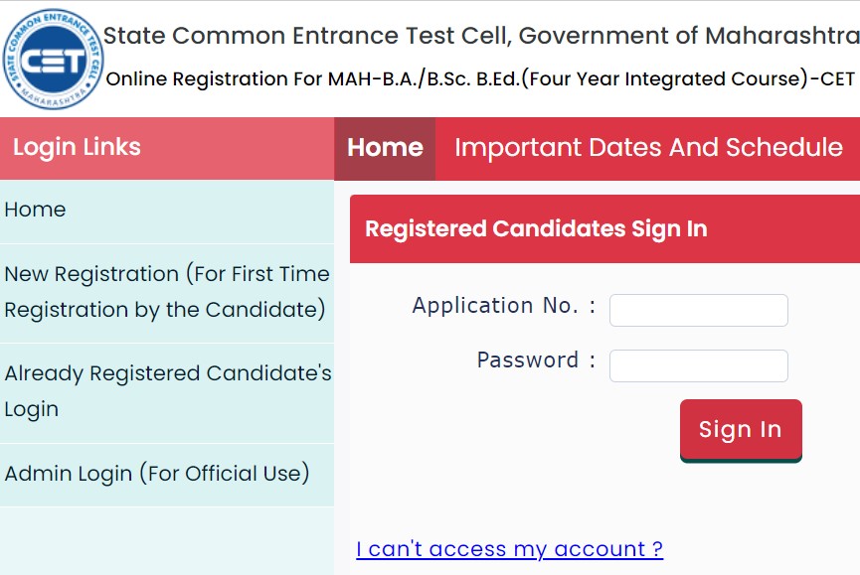
Task: Open Admin Login (For Official Use)
Action: point(157,474)
